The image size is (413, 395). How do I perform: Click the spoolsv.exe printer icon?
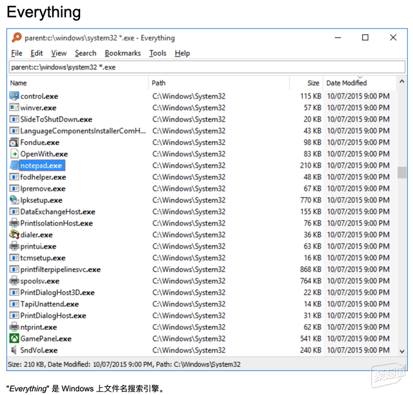14,281
